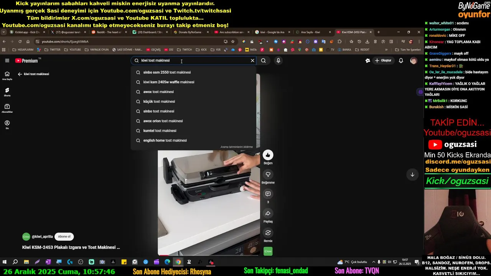
Task: Remix this short
Action: tap(268, 233)
